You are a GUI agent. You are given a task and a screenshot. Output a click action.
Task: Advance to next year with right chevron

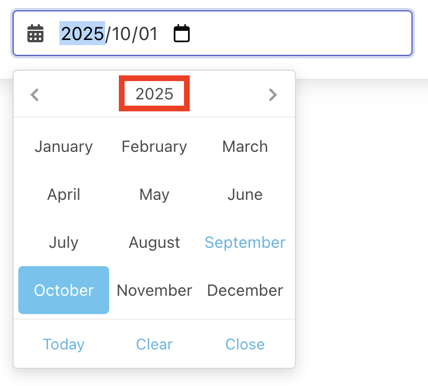(x=273, y=94)
